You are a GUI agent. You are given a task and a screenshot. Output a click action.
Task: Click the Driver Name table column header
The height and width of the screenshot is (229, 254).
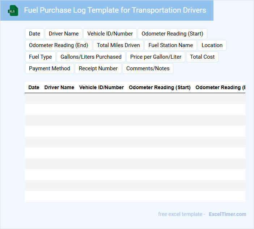click(x=59, y=87)
